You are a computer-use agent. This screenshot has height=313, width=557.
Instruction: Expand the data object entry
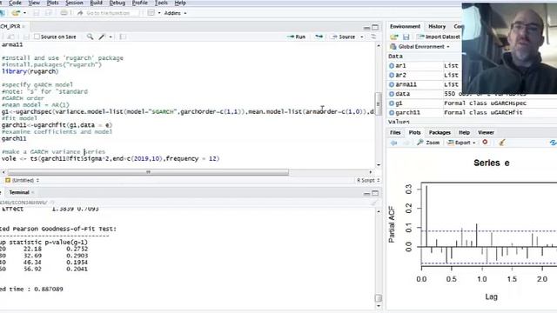click(x=392, y=94)
